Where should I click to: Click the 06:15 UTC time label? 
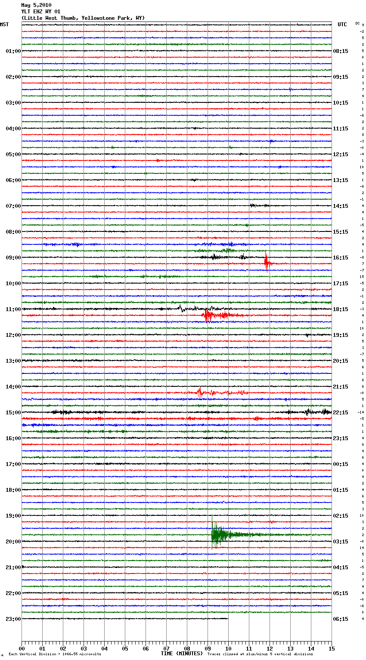pos(341,619)
